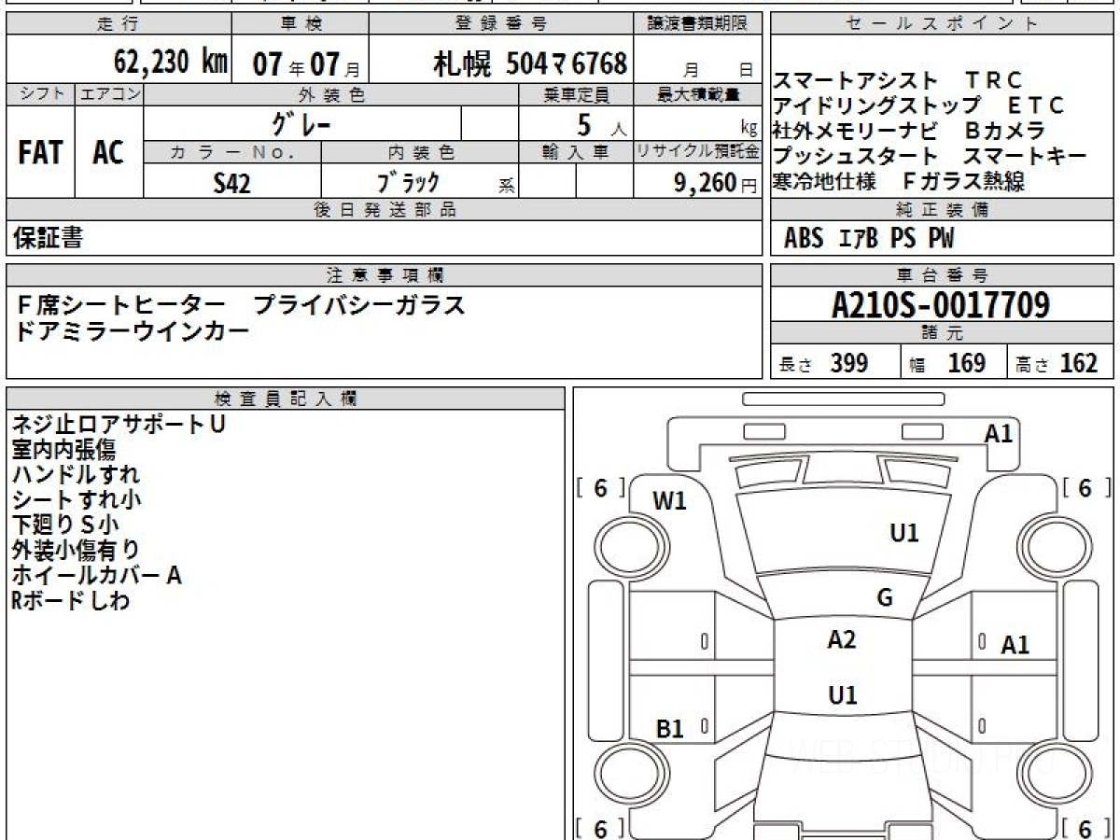Click the プッシュスタート スマートキー line

click(930, 156)
